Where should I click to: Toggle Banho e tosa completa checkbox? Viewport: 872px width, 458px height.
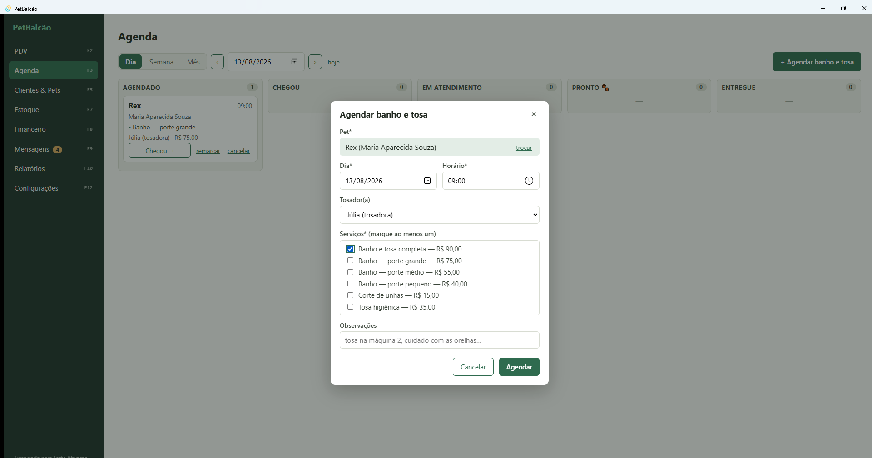coord(350,249)
